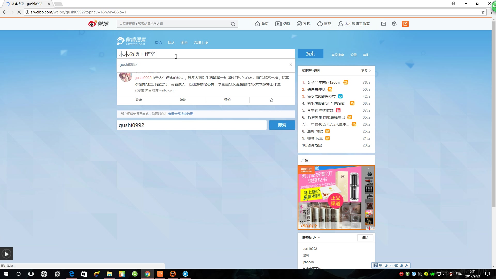The width and height of the screenshot is (496, 279).
Task: Click 微商 in search history
Action: coord(306,255)
